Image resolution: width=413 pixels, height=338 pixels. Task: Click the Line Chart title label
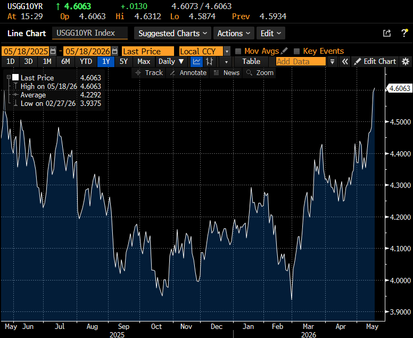(27, 34)
